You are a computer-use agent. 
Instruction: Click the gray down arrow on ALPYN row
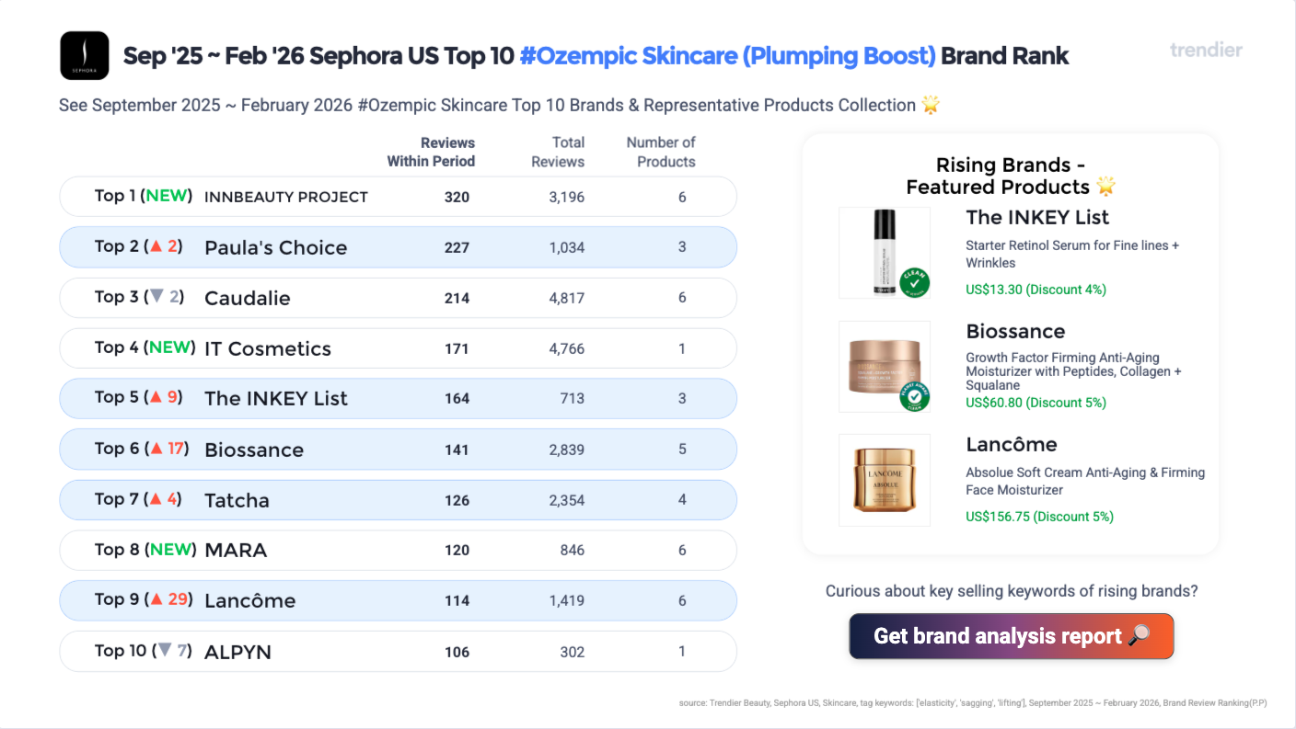(165, 651)
